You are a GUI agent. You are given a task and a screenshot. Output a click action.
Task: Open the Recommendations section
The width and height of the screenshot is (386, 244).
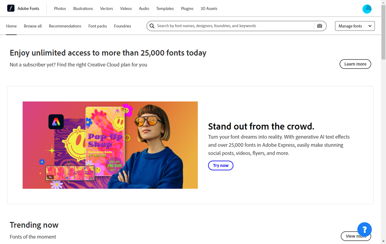pos(65,26)
